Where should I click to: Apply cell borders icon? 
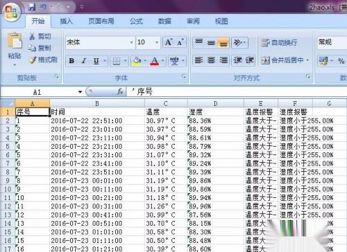(116, 61)
